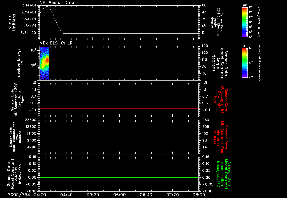Viewport: 287px width, 198px height.
Task: Click the NF color scale bar
Action: coord(245,22)
